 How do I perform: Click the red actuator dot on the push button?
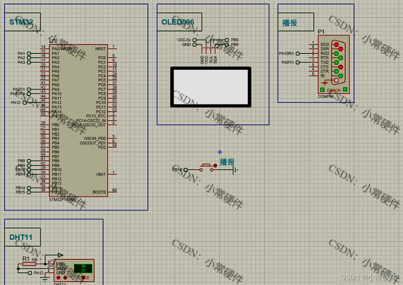pyautogui.click(x=215, y=166)
